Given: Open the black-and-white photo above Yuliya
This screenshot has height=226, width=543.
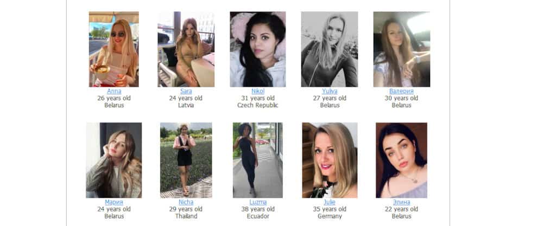Looking at the screenshot, I should (330, 49).
